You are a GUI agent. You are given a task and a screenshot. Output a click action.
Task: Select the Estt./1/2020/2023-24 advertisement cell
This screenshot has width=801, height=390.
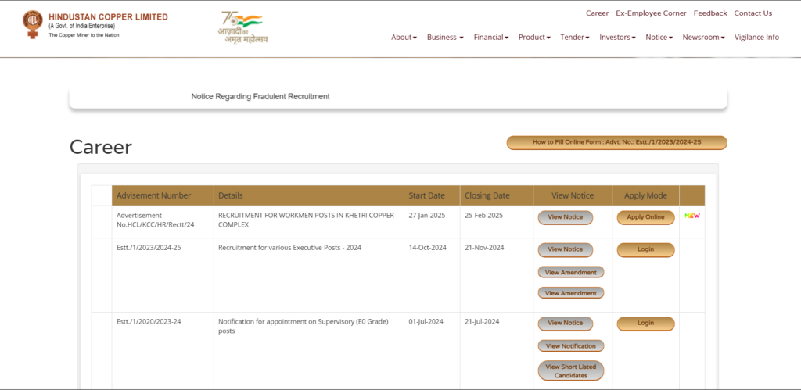(x=163, y=351)
